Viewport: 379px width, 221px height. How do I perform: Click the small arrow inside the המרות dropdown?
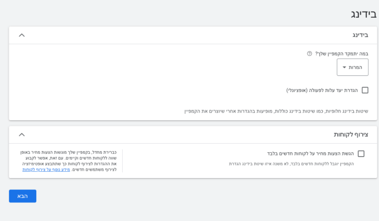coord(344,67)
